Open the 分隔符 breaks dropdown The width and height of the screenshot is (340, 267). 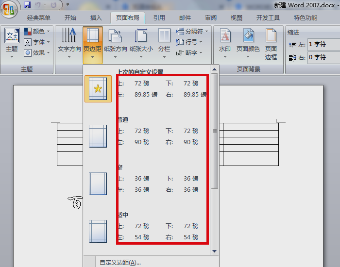click(192, 32)
